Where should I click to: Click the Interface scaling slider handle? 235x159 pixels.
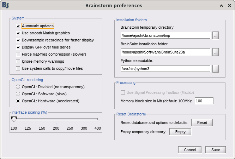14,119
